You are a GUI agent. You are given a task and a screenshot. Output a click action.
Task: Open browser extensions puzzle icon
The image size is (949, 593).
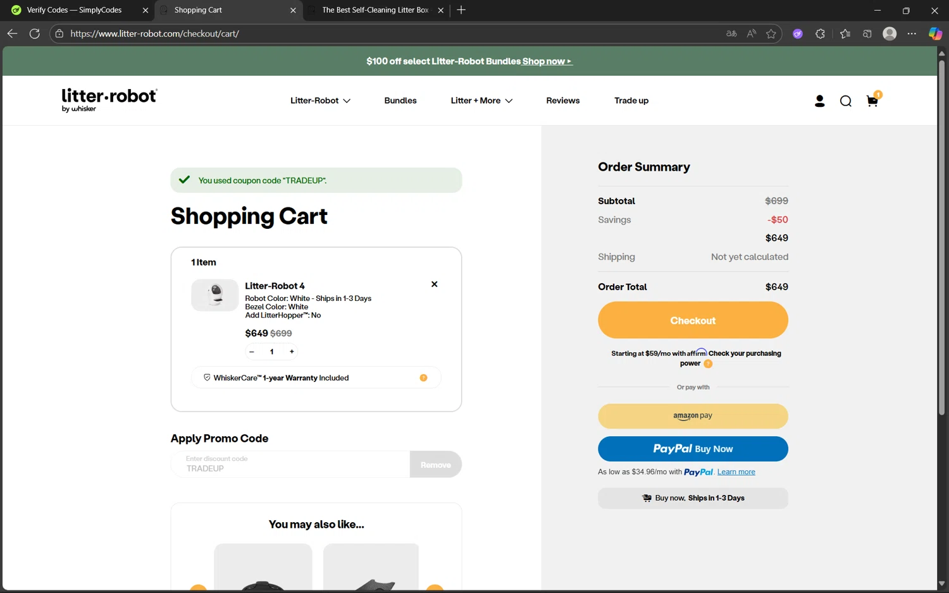point(820,34)
